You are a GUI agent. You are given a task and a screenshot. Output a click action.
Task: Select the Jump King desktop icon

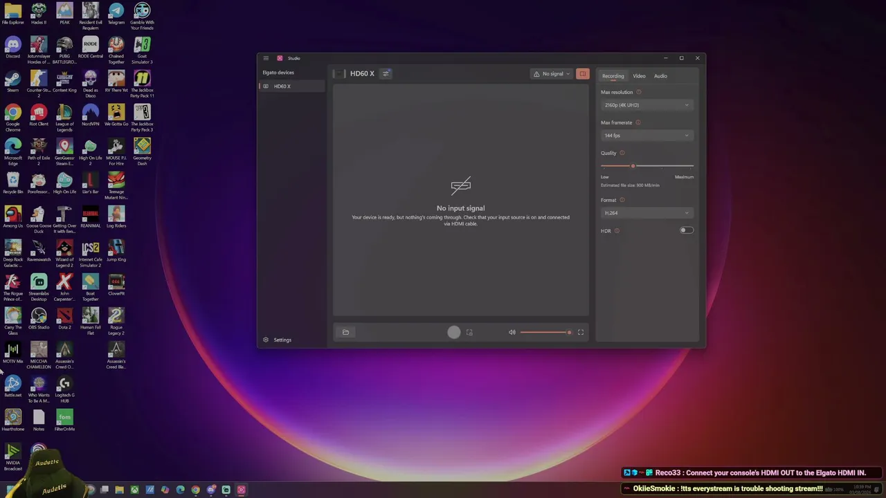[116, 251]
